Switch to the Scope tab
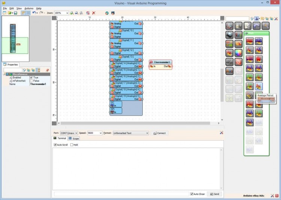This screenshot has width=281, height=200. click(x=74, y=139)
